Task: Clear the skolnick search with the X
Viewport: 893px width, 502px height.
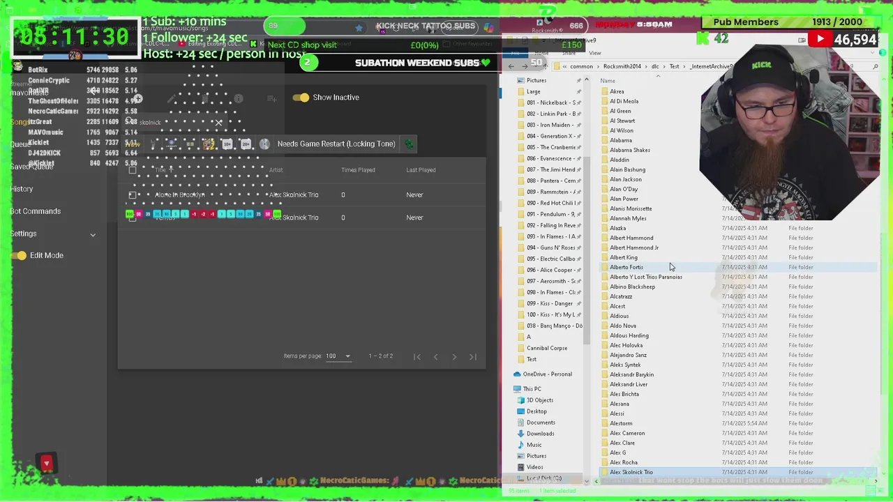Action: [218, 123]
